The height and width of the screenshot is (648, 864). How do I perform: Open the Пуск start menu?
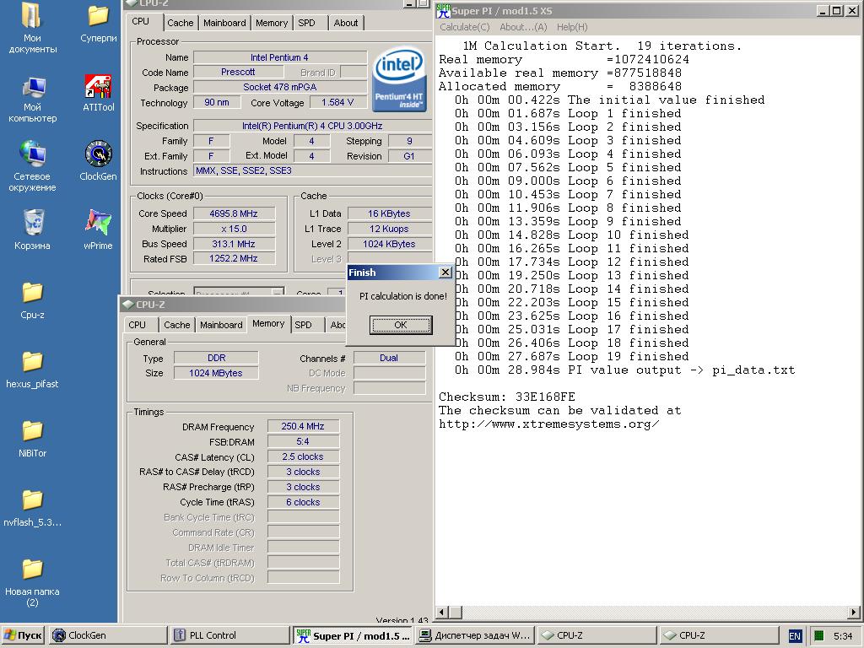[x=23, y=635]
